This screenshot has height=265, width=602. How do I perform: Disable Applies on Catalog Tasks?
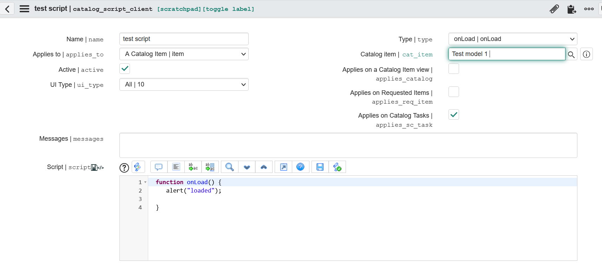[454, 114]
